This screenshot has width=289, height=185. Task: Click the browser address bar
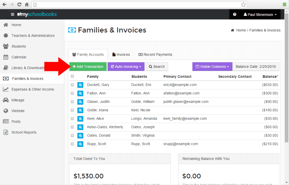tap(138, 5)
